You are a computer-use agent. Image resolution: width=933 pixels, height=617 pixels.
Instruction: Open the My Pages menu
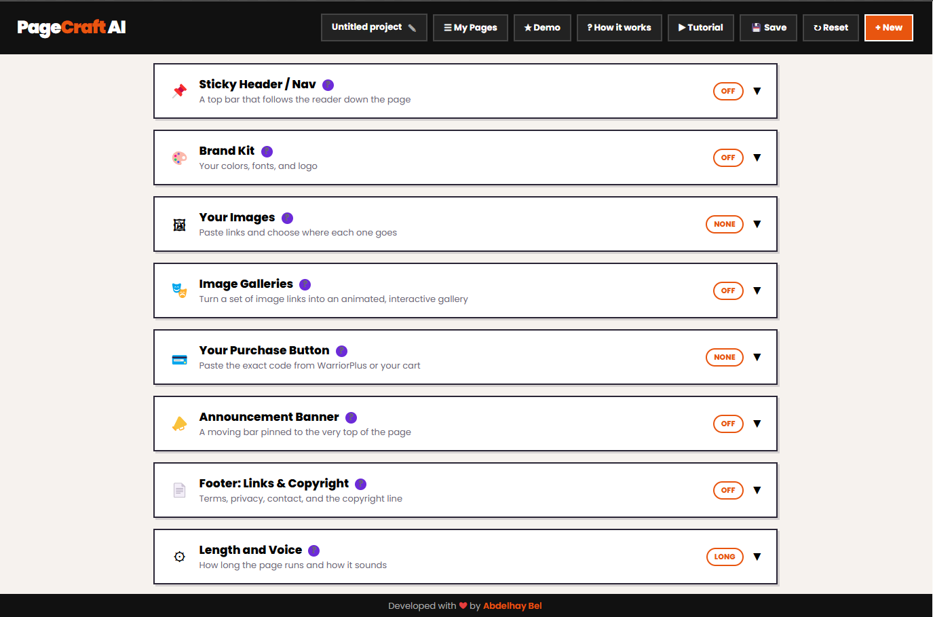point(470,28)
